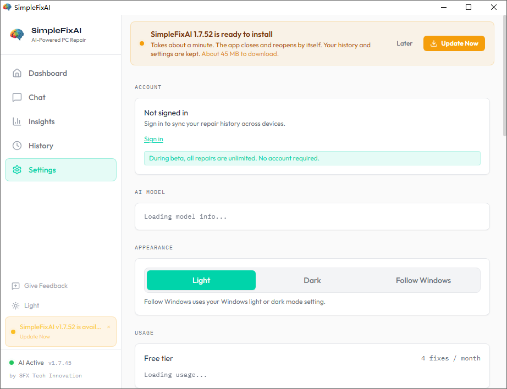The height and width of the screenshot is (389, 507).
Task: Click Update Now link in sidebar notice
Action: coord(35,337)
